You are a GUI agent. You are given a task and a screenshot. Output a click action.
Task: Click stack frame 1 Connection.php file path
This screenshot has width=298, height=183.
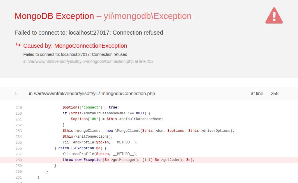(x=92, y=93)
